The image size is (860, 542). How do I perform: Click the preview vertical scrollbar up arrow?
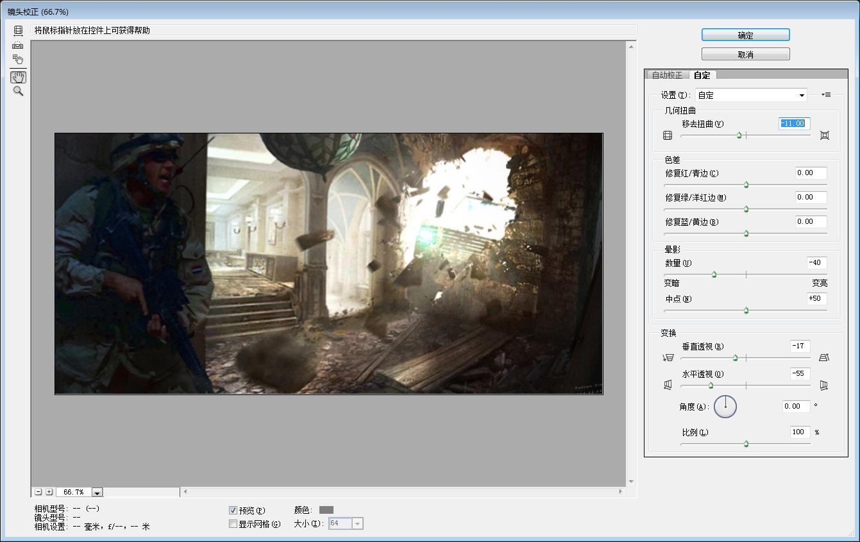click(x=631, y=46)
